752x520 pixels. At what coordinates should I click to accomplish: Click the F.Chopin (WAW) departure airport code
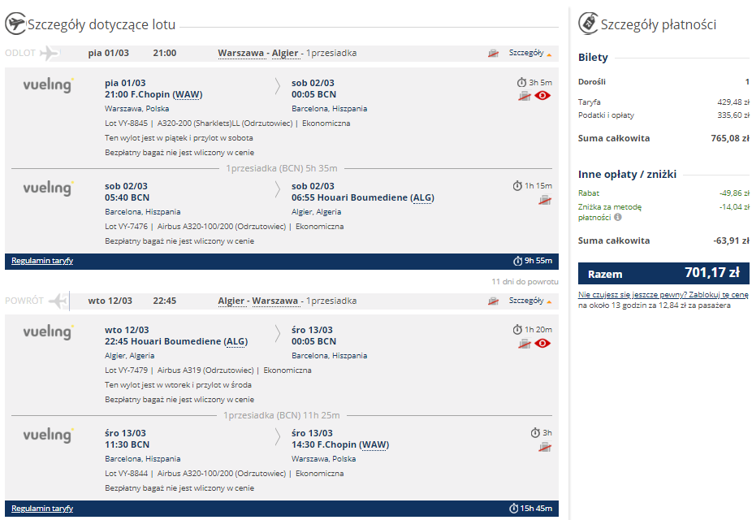click(x=188, y=94)
